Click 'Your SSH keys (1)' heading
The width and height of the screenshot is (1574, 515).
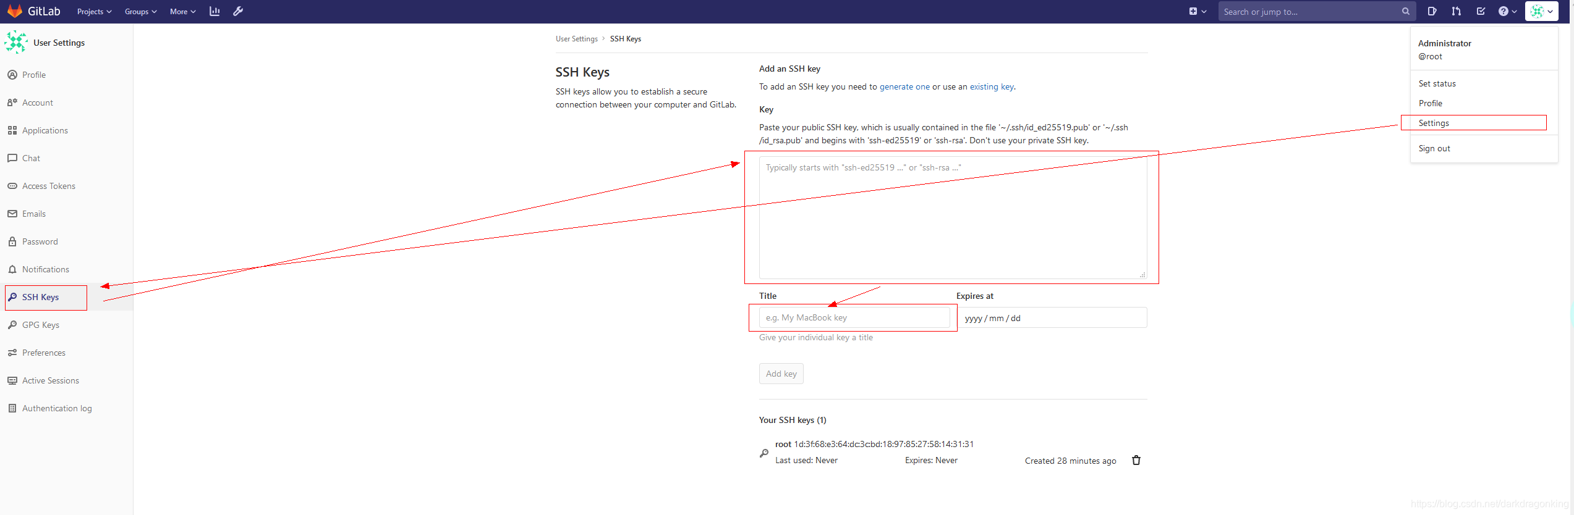pyautogui.click(x=793, y=420)
